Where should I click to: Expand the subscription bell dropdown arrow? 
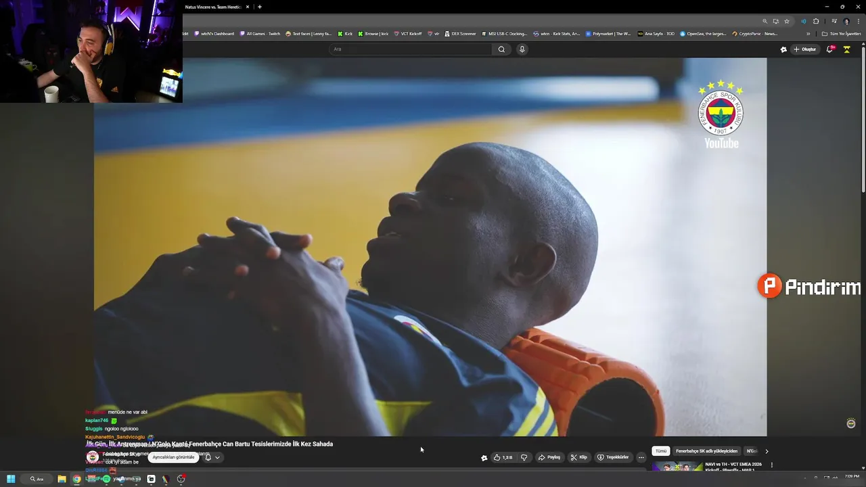(217, 457)
